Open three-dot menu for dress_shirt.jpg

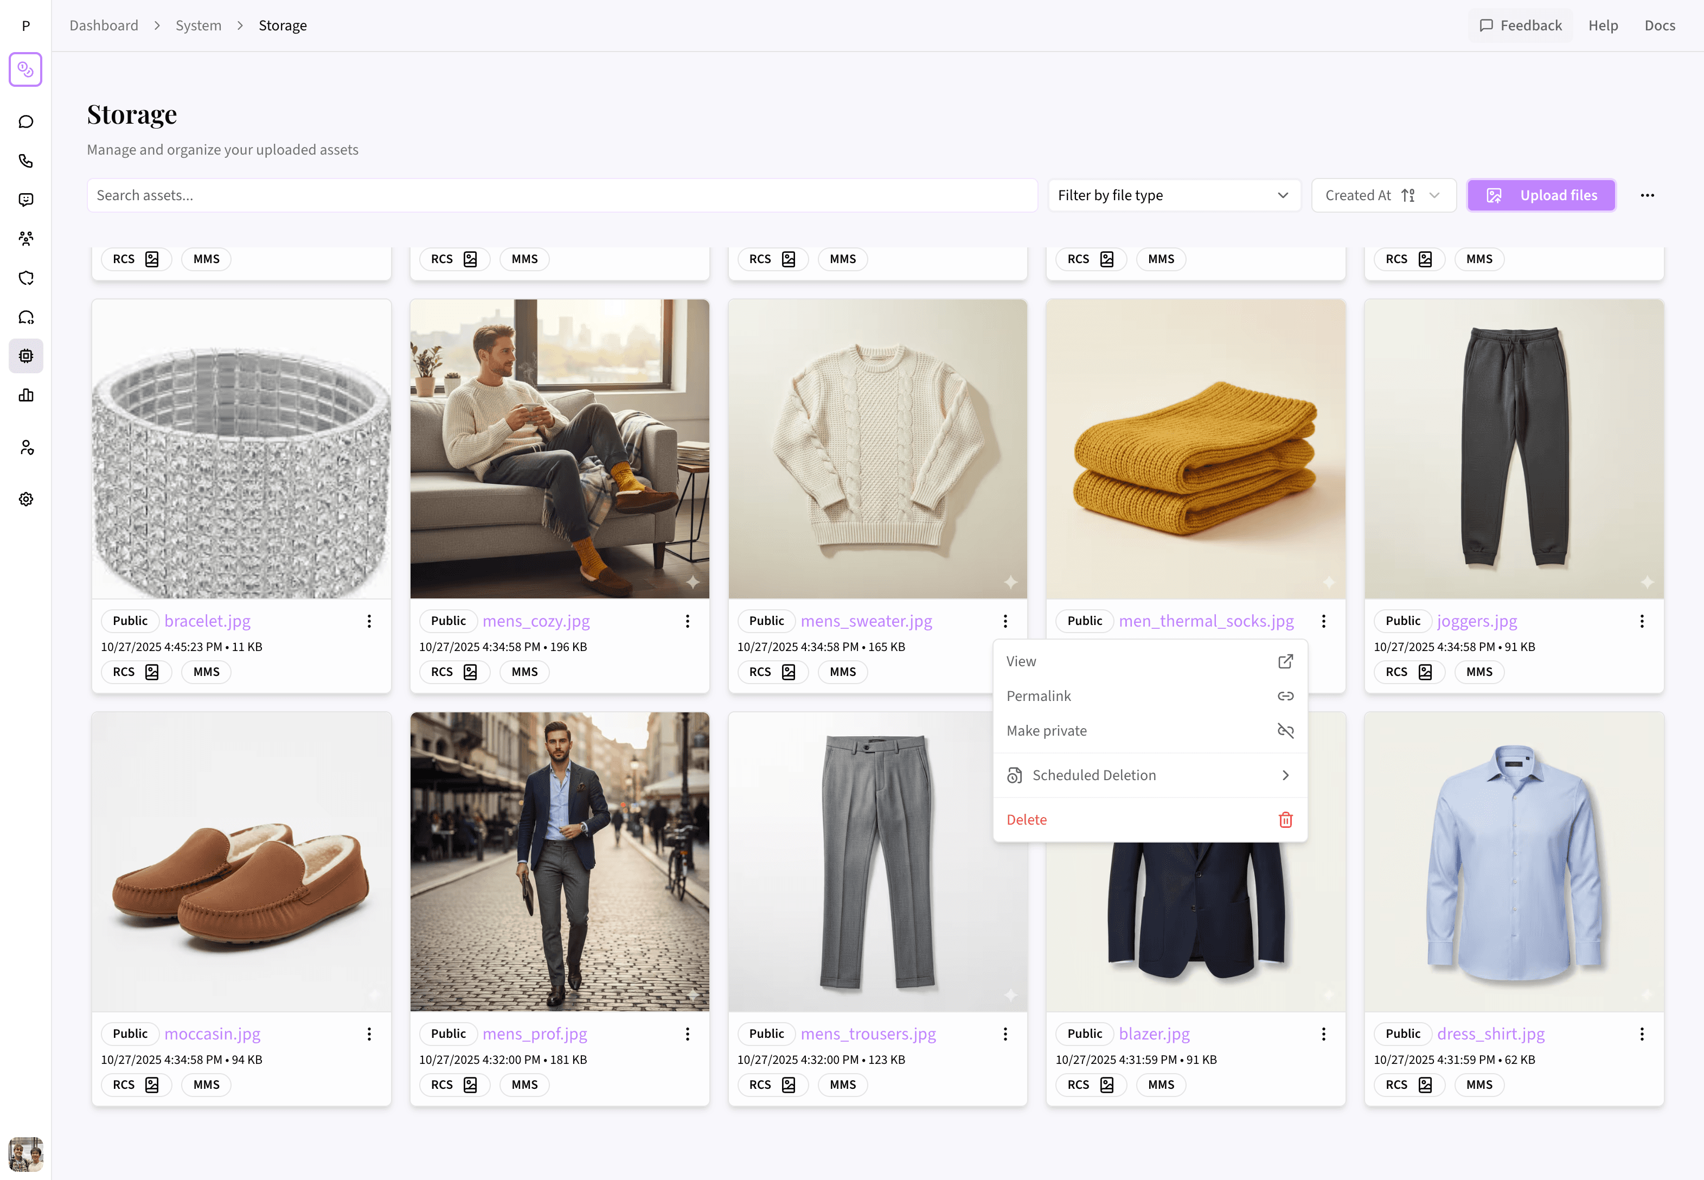pos(1641,1034)
